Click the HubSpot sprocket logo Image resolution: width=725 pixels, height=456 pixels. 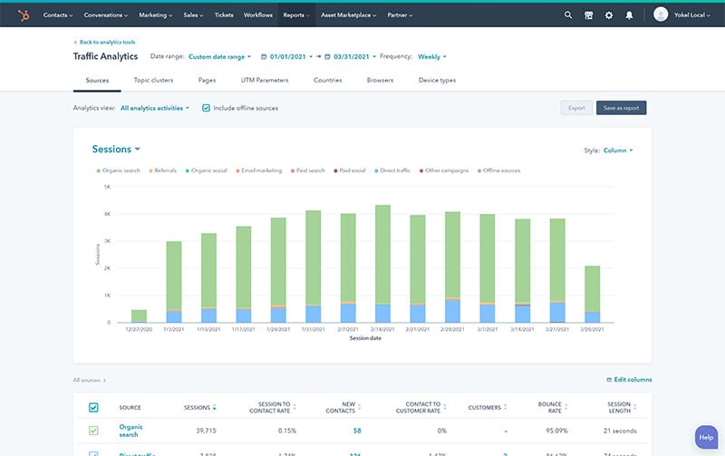pyautogui.click(x=24, y=15)
